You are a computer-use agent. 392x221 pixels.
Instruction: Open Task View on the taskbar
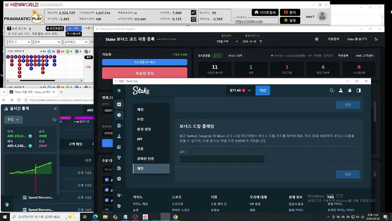coord(85,217)
